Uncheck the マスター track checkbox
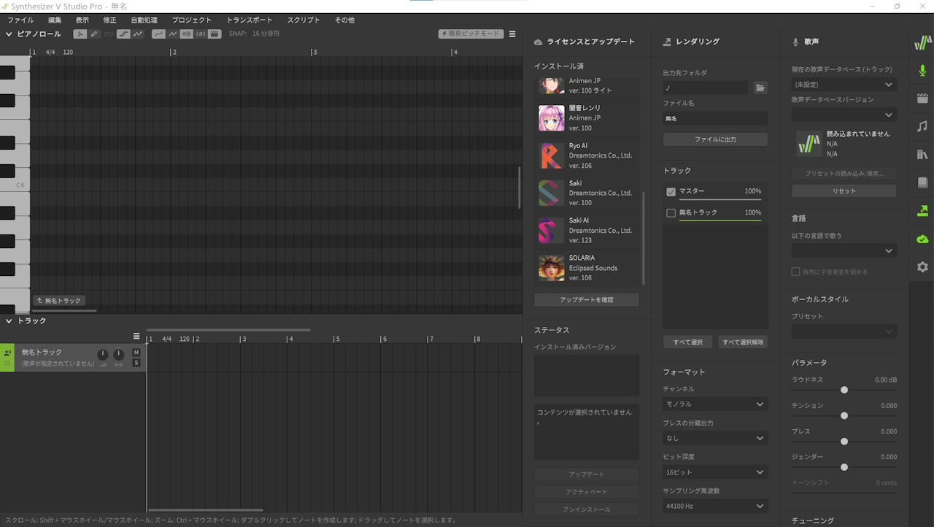Image resolution: width=934 pixels, height=527 pixels. 671,192
